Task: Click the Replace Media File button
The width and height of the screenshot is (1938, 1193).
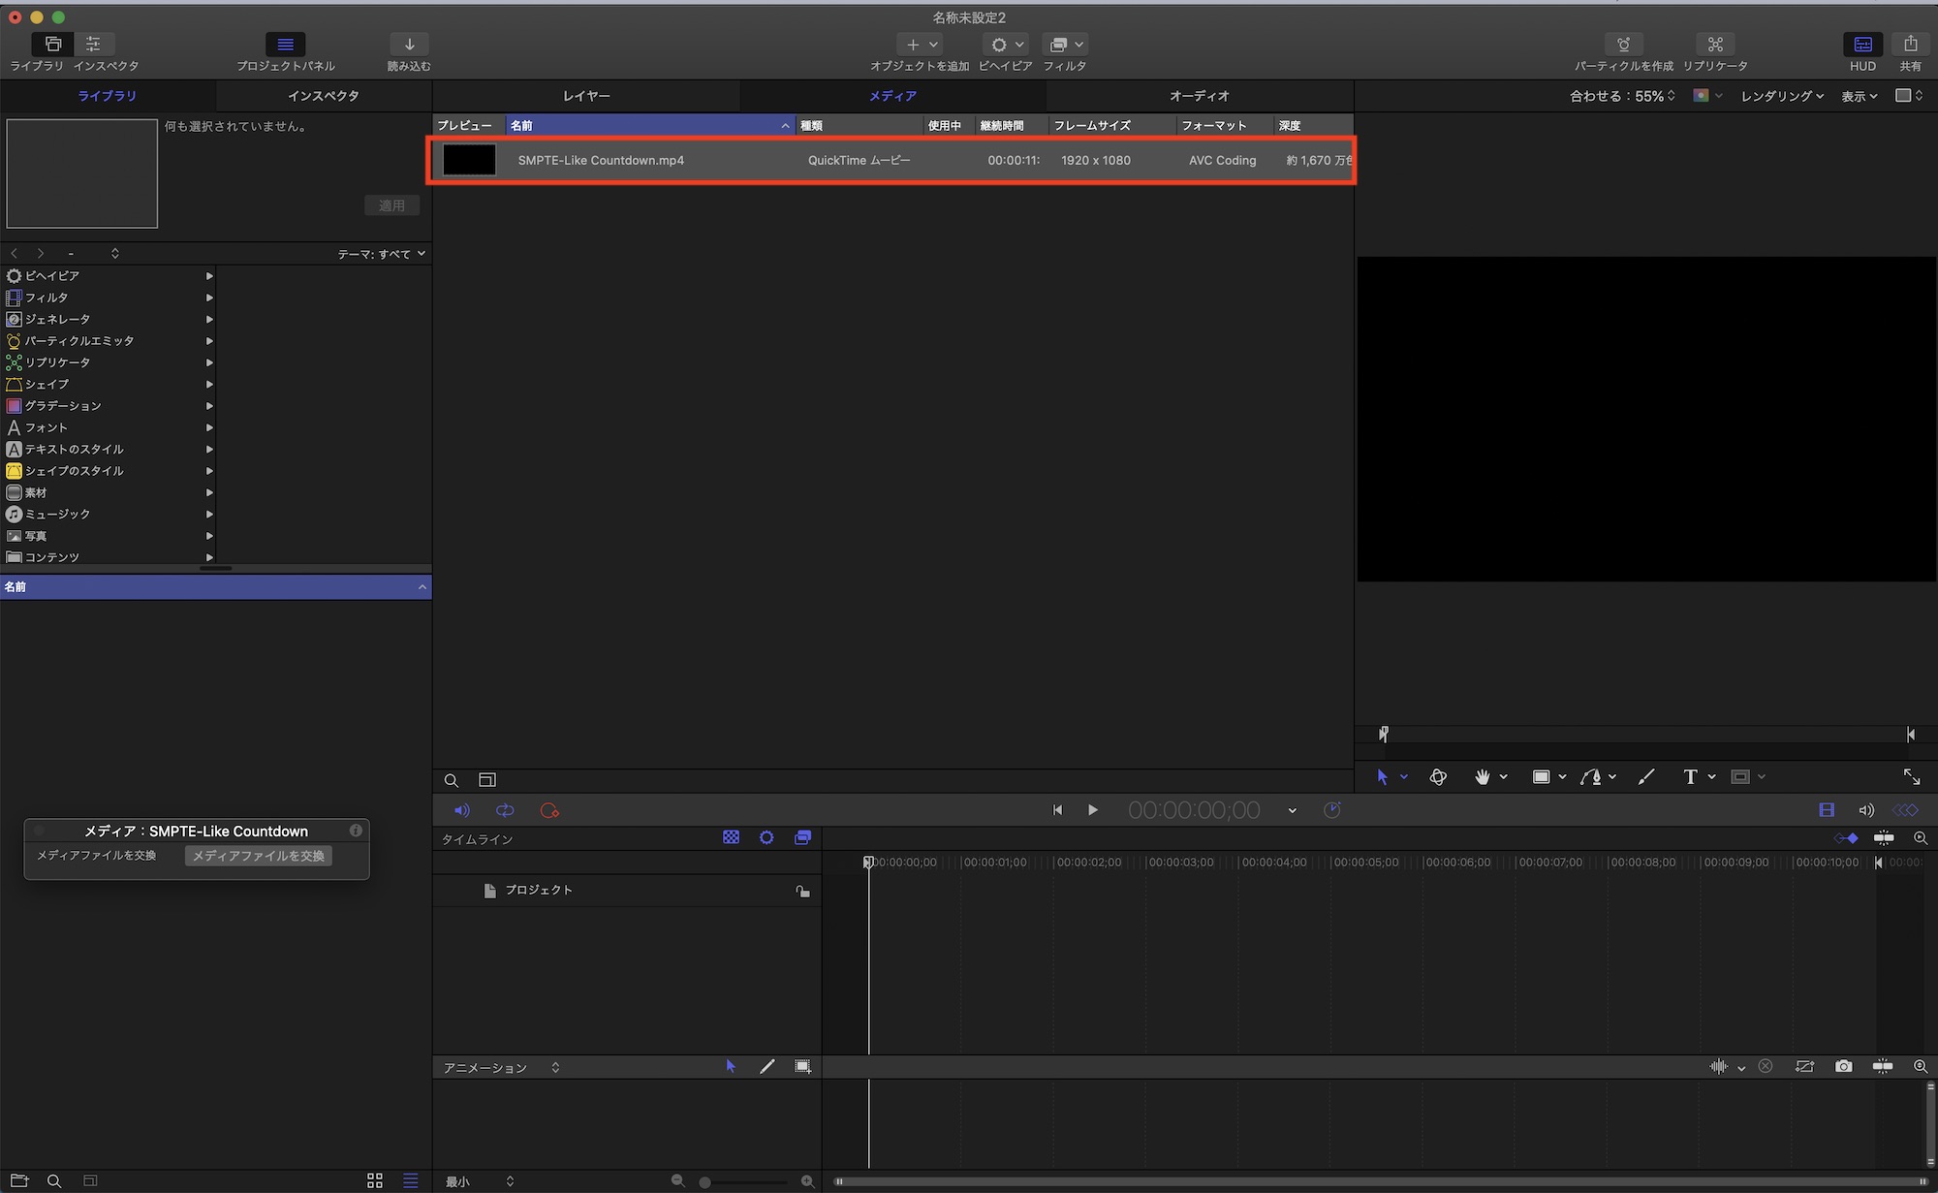Action: pos(258,856)
